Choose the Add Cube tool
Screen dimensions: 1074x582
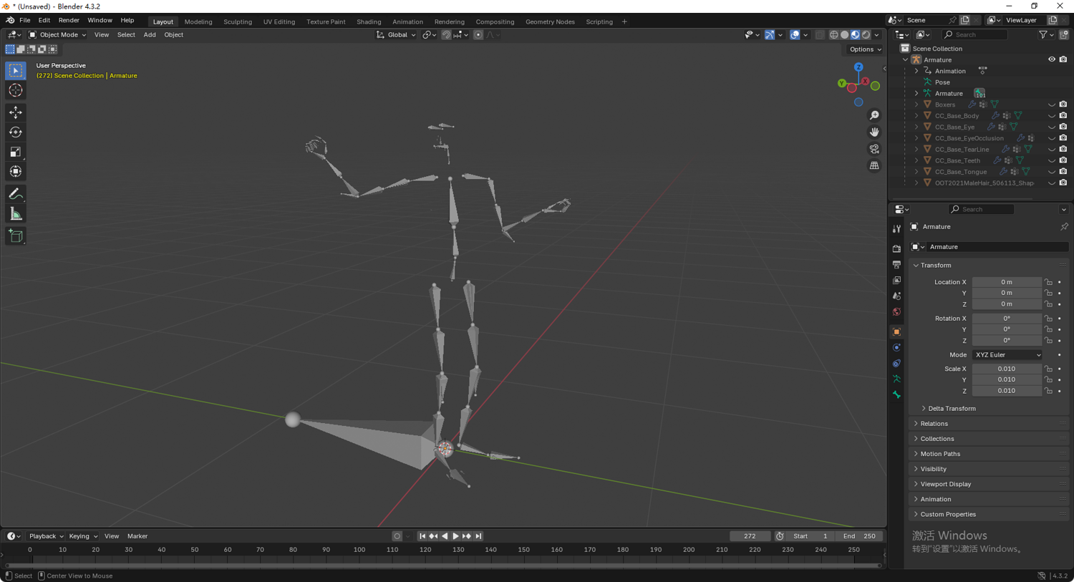(16, 236)
